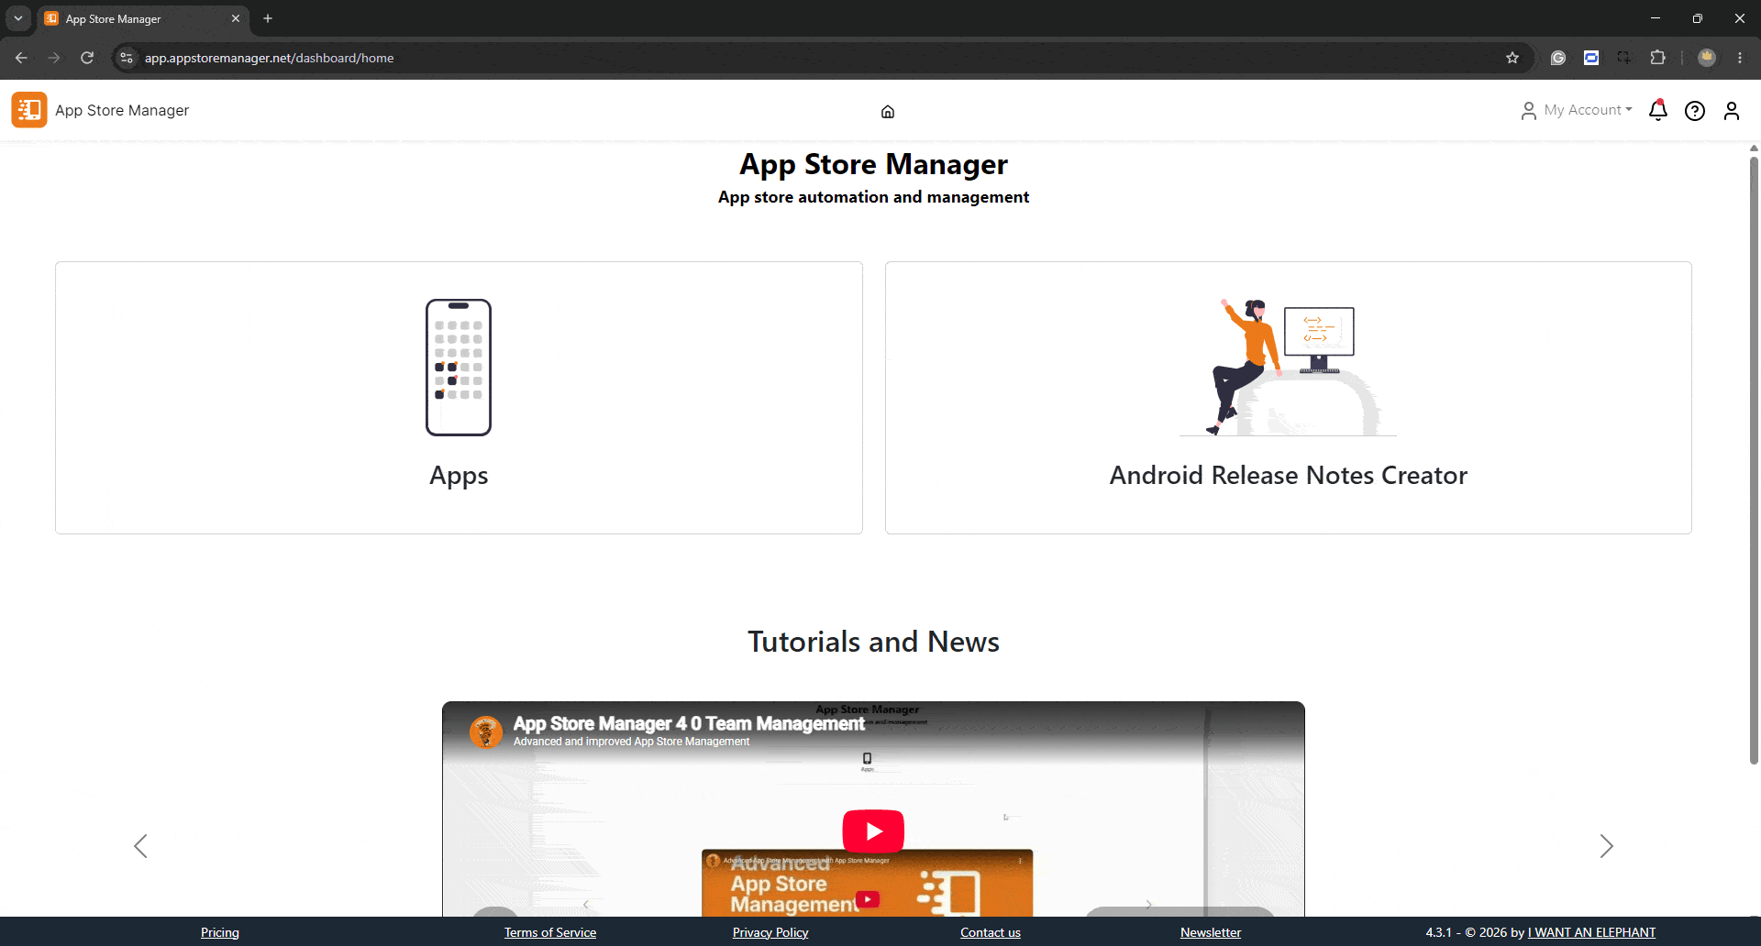Image resolution: width=1761 pixels, height=946 pixels.
Task: Go to the home icon in header
Action: 888,112
